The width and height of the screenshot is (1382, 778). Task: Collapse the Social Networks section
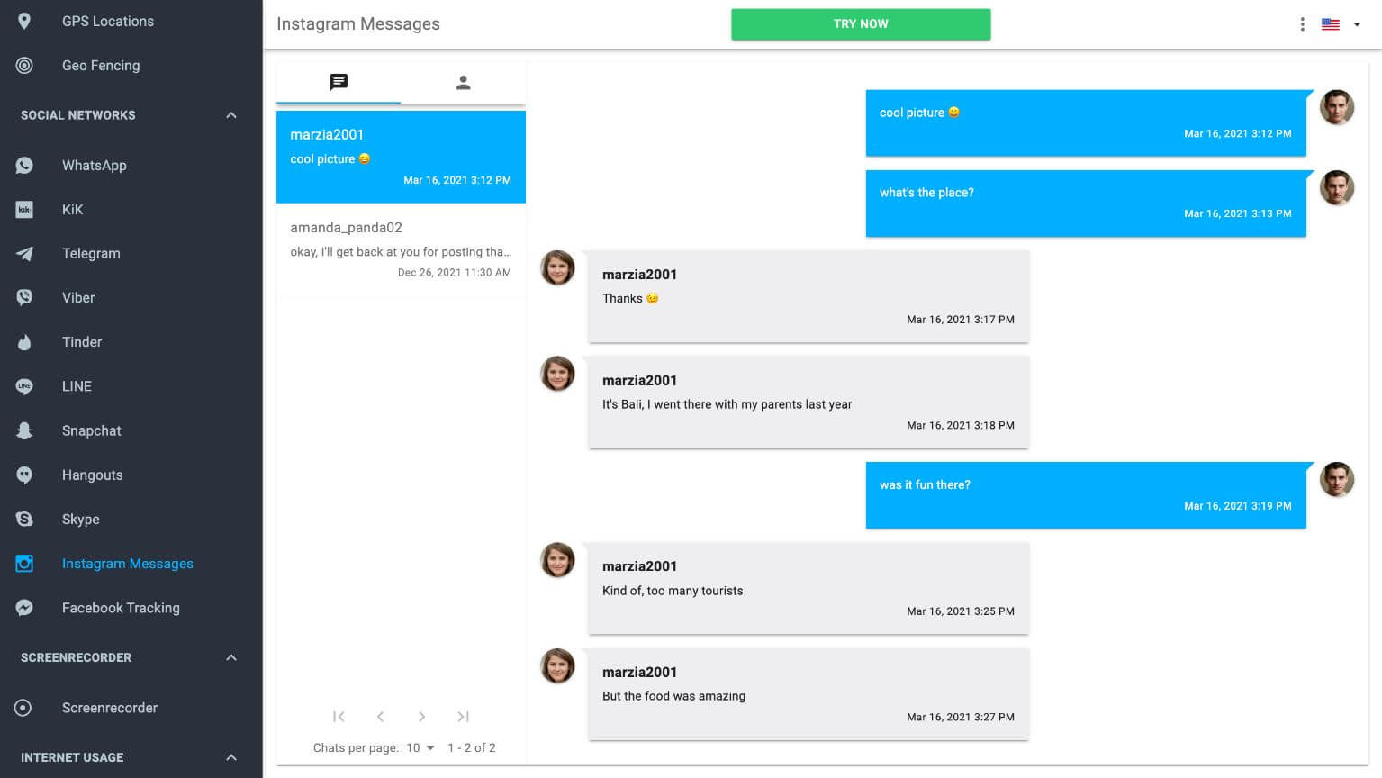pos(231,115)
